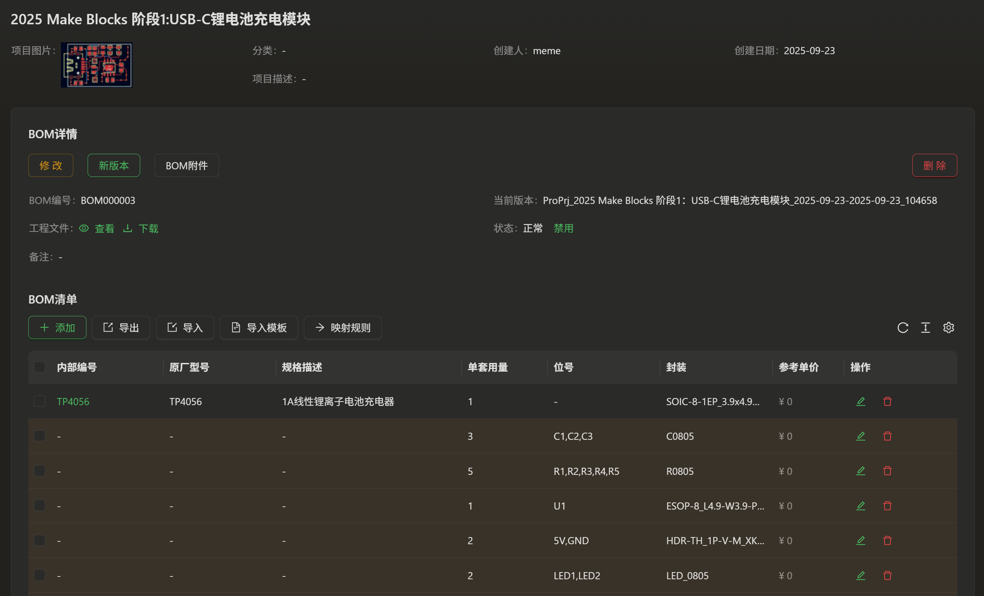Click the row height density icon
Viewport: 984px width, 596px height.
point(925,327)
